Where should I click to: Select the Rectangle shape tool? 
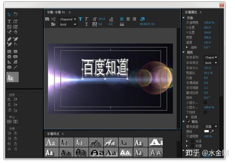[x=9, y=51]
